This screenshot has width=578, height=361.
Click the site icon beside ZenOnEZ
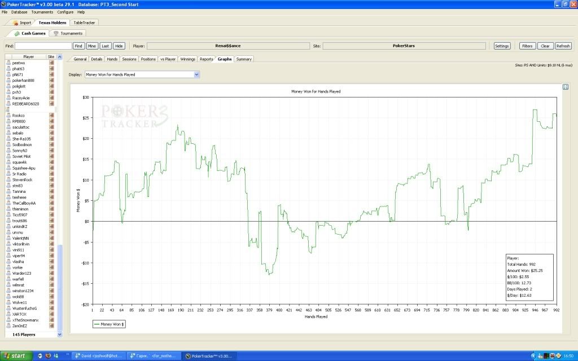[x=51, y=326]
